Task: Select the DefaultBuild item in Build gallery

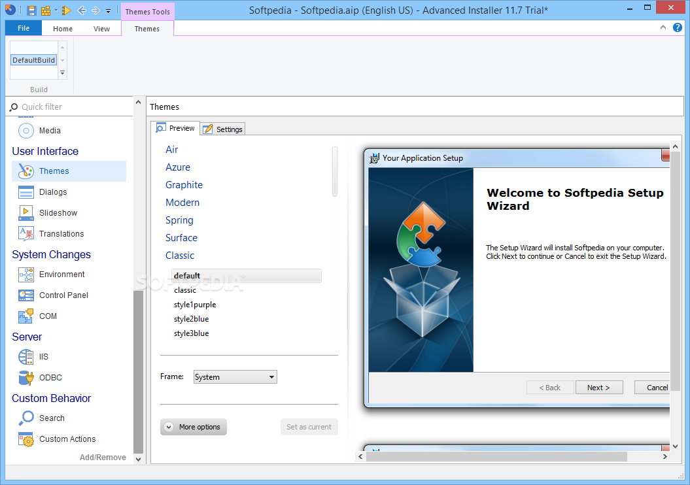Action: (34, 60)
